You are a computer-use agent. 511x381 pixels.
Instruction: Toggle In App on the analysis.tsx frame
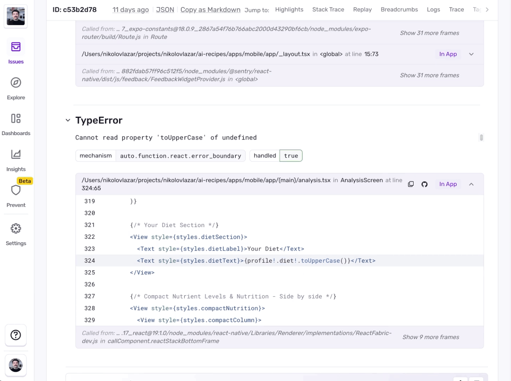click(x=448, y=184)
